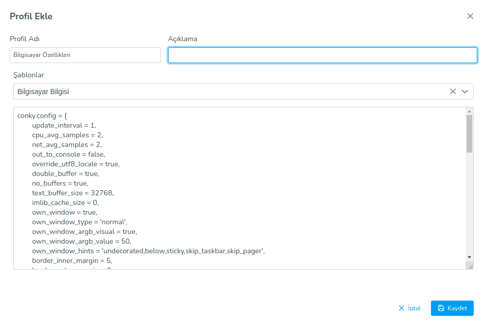Click the Profil Adı label
The width and height of the screenshot is (487, 325).
[25, 39]
